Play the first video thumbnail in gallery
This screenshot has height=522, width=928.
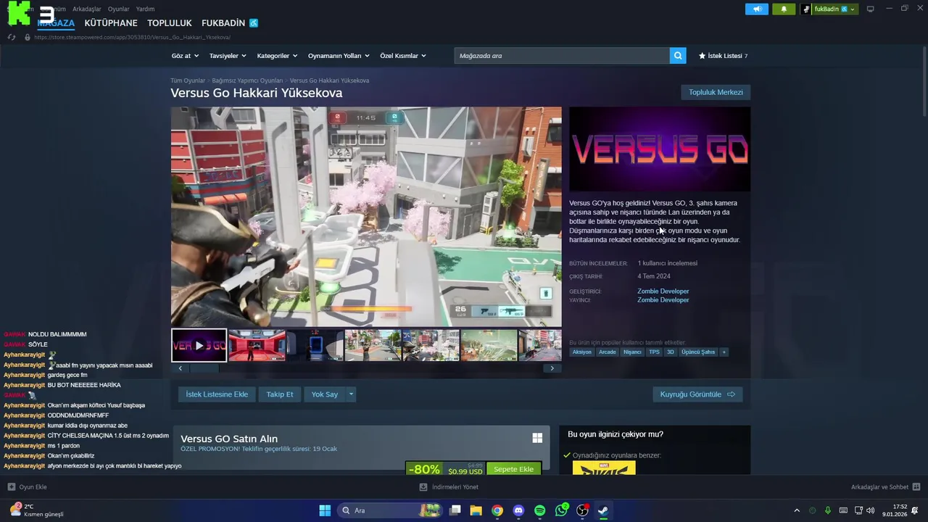point(199,345)
